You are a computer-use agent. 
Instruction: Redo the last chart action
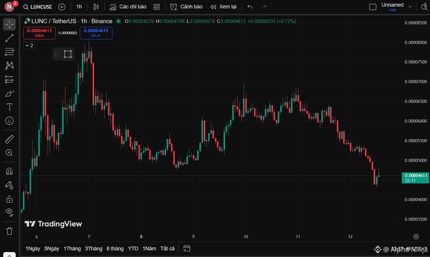(x=264, y=7)
